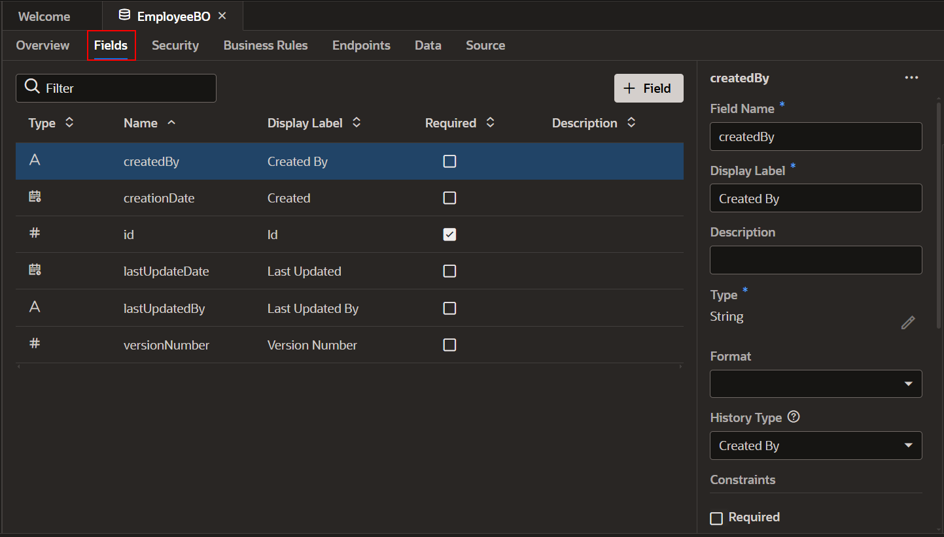Select the lastUpdateDate field name cell
The image size is (944, 537).
(x=166, y=271)
